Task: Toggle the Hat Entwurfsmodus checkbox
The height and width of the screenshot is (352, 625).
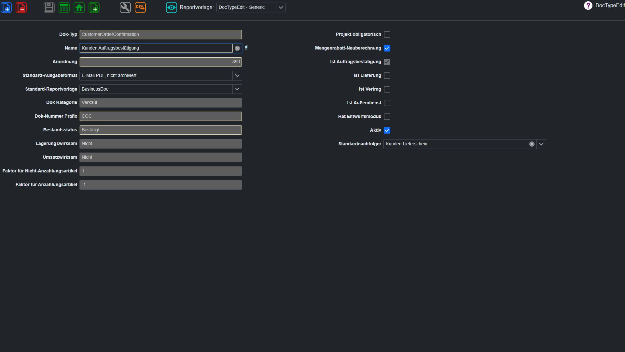Action: [x=387, y=117]
